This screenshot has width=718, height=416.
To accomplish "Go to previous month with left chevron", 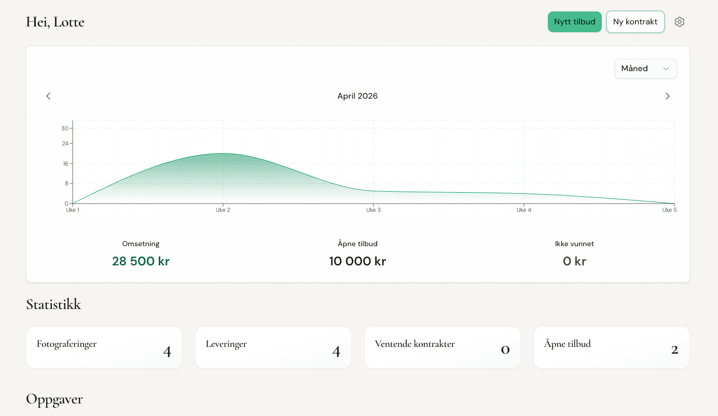I will coord(48,96).
